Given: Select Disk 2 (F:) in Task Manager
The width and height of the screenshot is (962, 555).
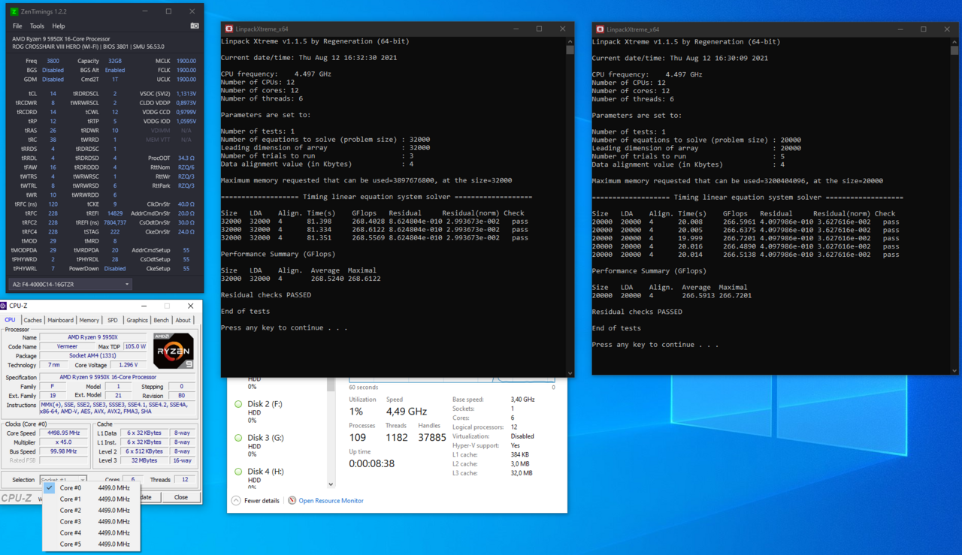Looking at the screenshot, I should [265, 404].
